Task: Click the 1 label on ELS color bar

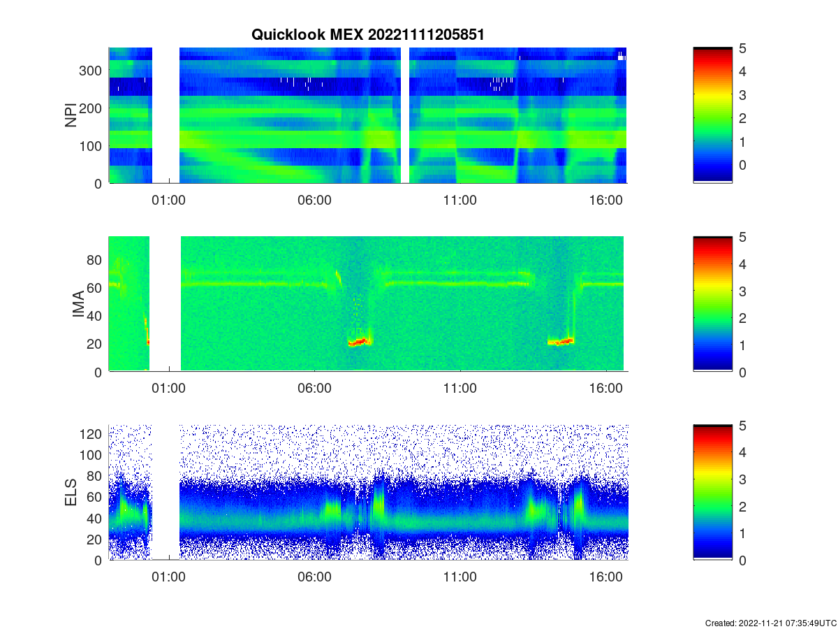Action: tap(742, 533)
